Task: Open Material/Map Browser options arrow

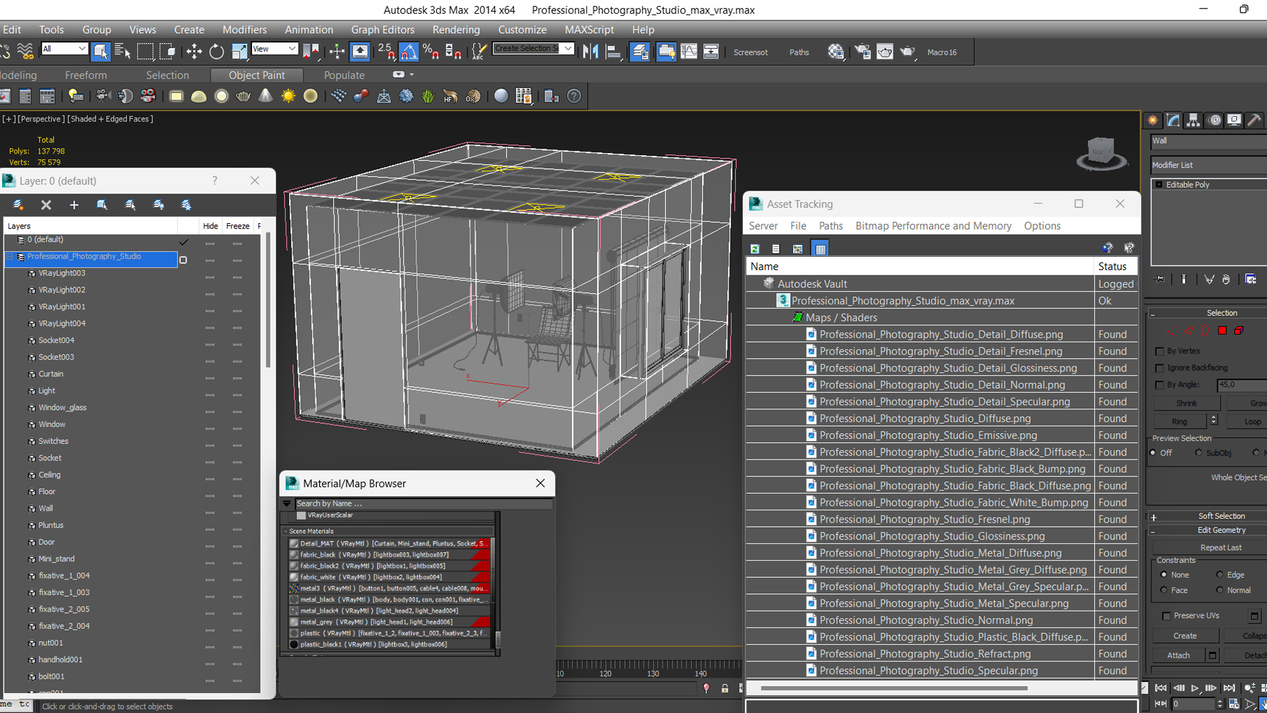Action: [x=287, y=504]
